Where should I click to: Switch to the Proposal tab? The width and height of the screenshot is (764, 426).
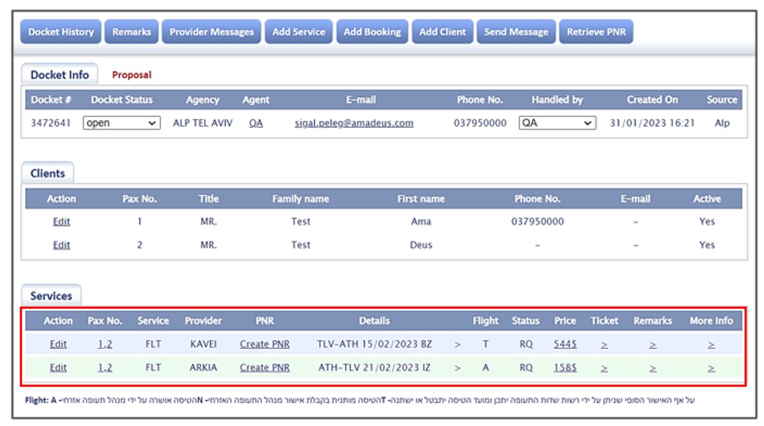coord(131,75)
